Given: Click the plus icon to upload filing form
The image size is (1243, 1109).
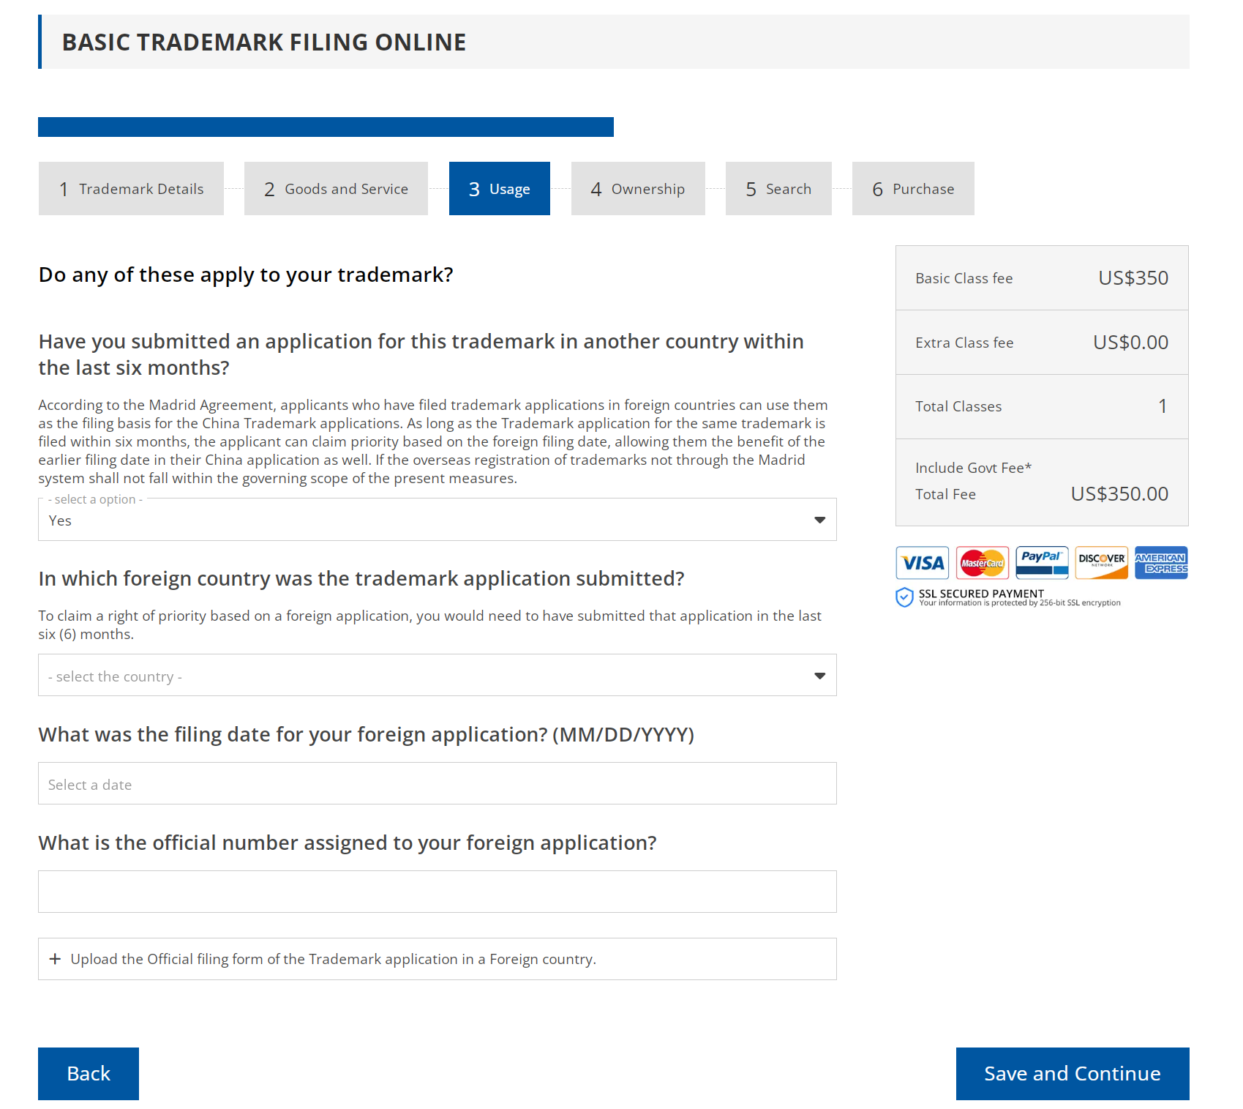Looking at the screenshot, I should [56, 959].
